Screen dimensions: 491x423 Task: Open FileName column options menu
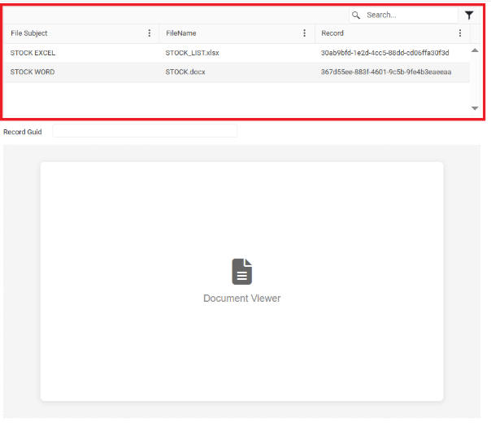[304, 33]
